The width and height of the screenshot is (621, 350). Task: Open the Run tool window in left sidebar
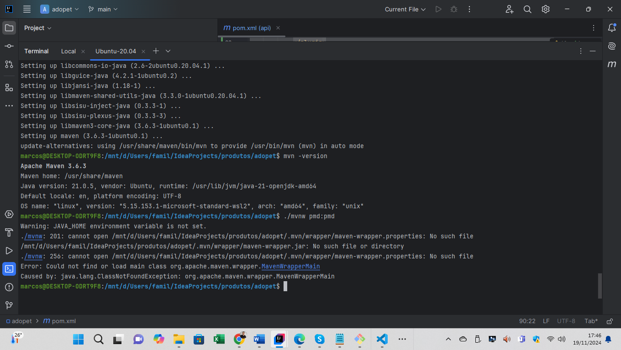tap(9, 251)
